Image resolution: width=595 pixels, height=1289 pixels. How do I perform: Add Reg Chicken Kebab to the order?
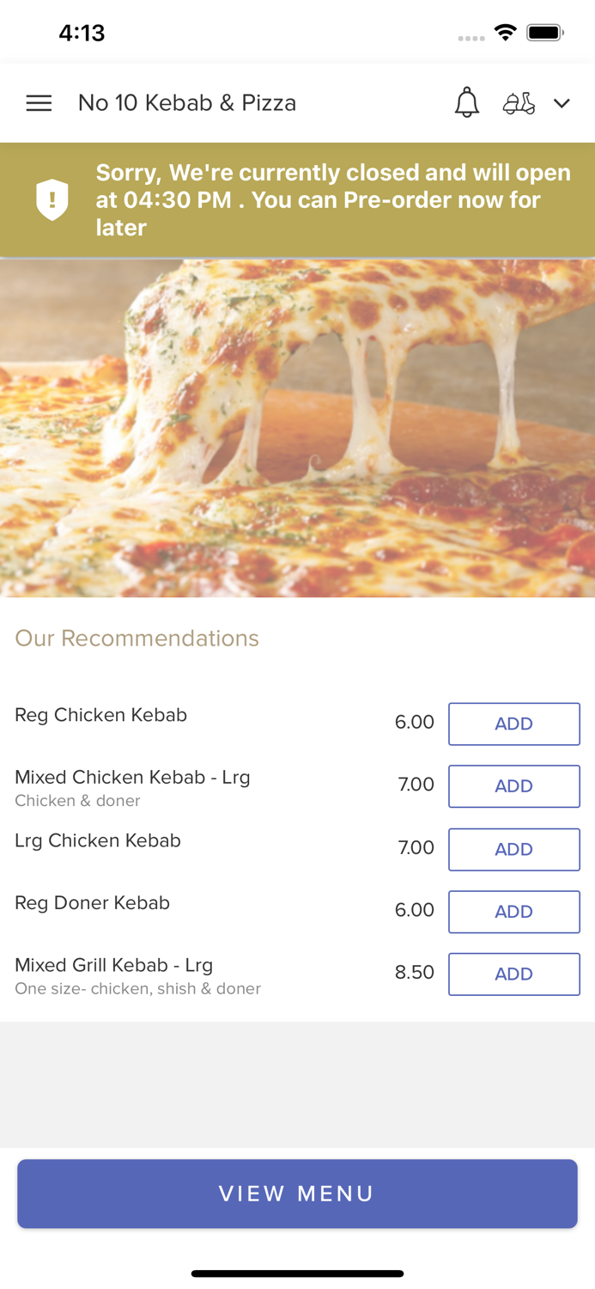513,724
